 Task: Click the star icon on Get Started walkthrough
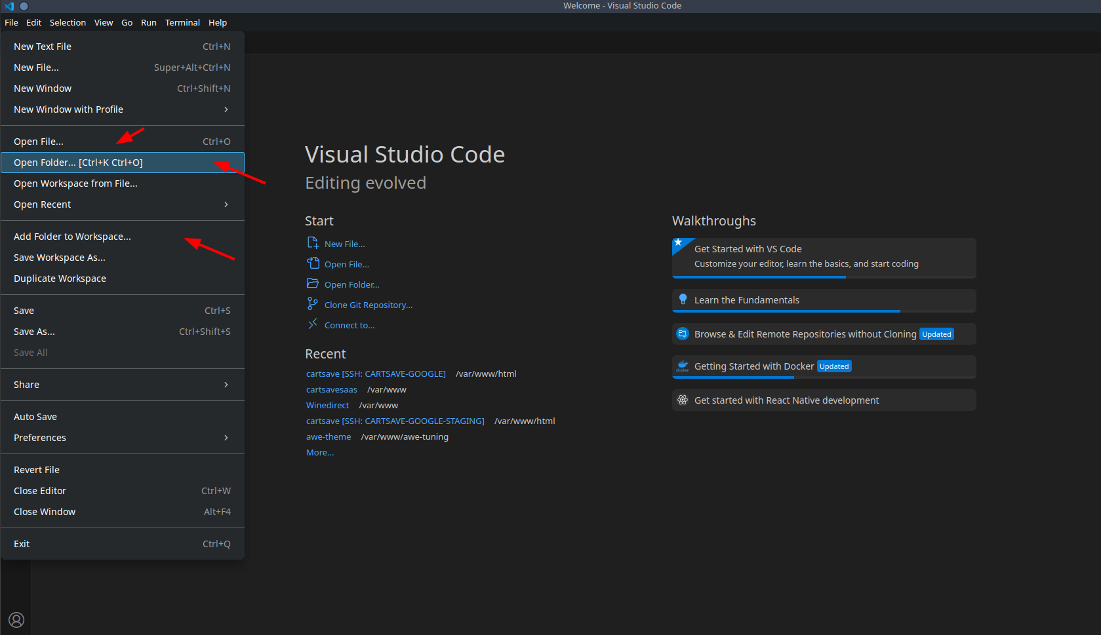[x=679, y=243]
